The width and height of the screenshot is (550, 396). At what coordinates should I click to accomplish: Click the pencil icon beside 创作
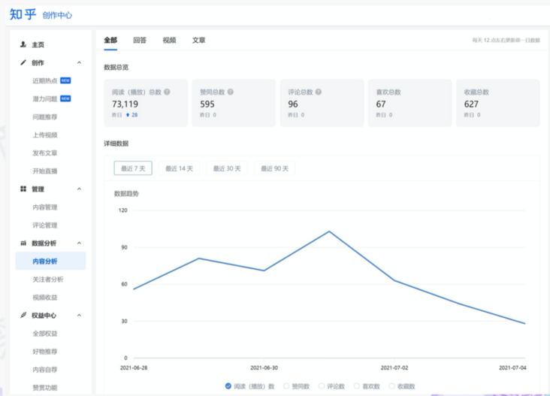(23, 63)
